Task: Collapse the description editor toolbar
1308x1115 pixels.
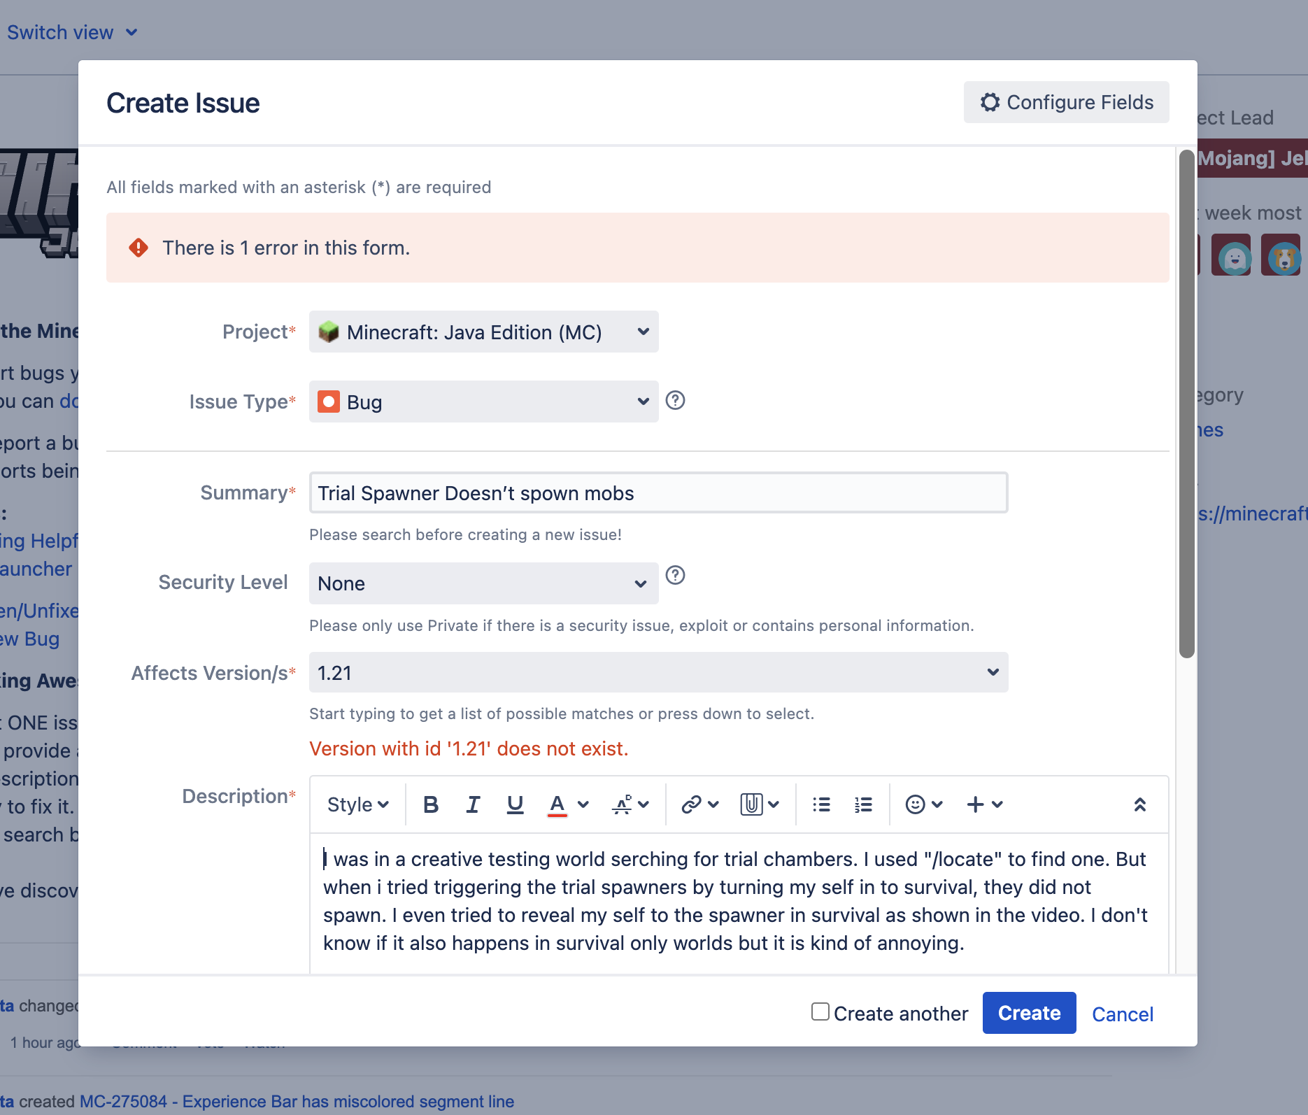Action: coord(1139,804)
